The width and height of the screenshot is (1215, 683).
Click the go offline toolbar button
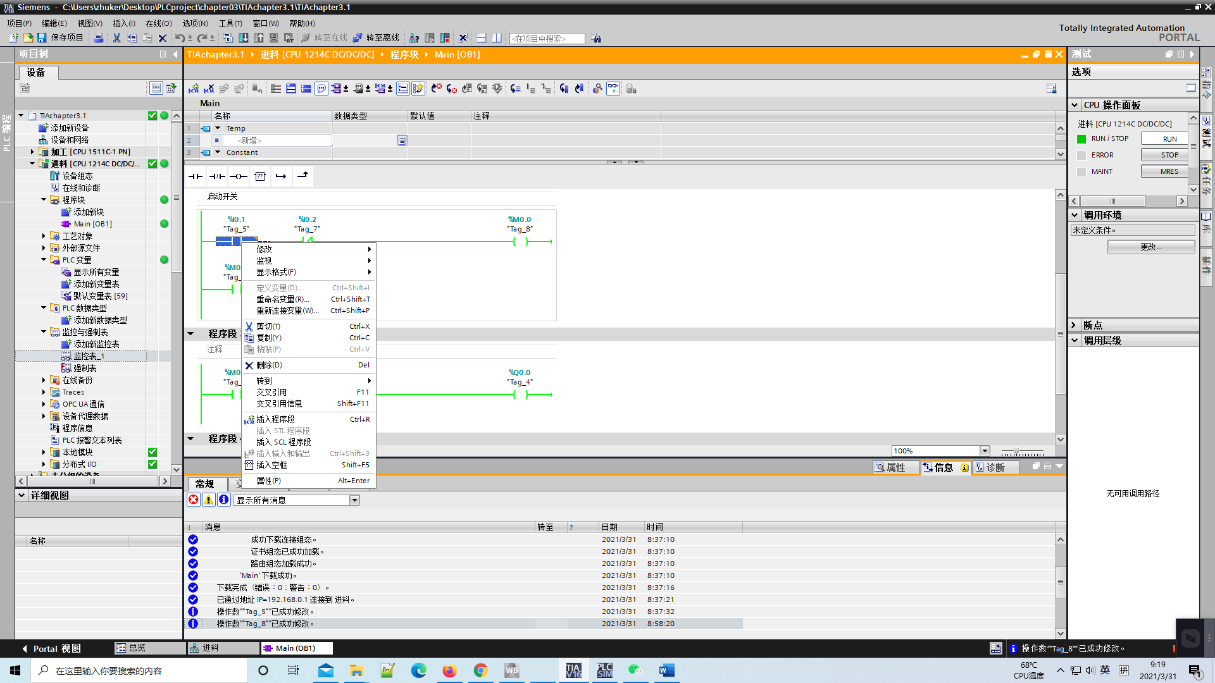(377, 38)
